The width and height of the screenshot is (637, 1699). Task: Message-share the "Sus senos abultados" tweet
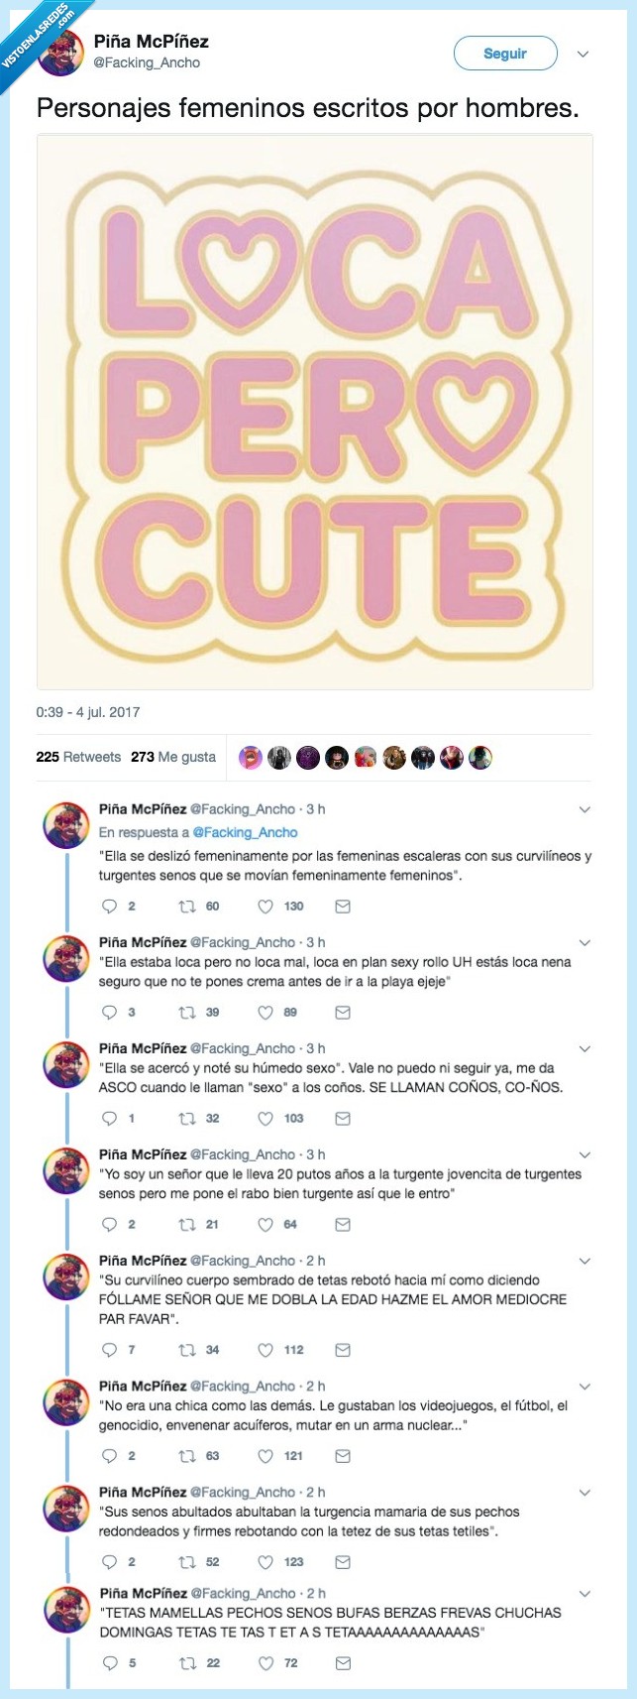(343, 1562)
